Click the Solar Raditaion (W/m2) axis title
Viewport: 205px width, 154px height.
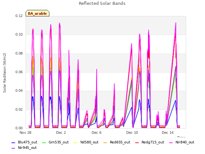4,73
